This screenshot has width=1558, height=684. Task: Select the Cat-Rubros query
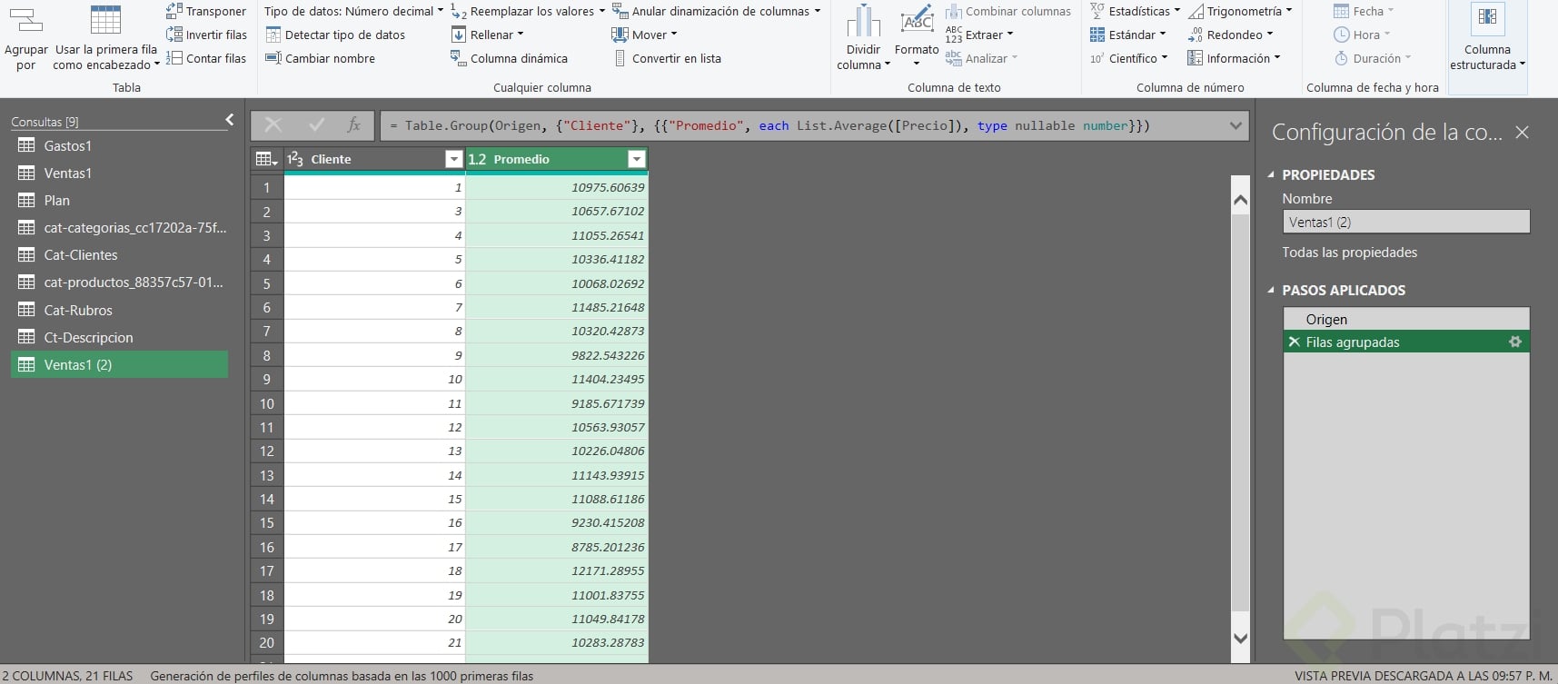[x=120, y=310]
